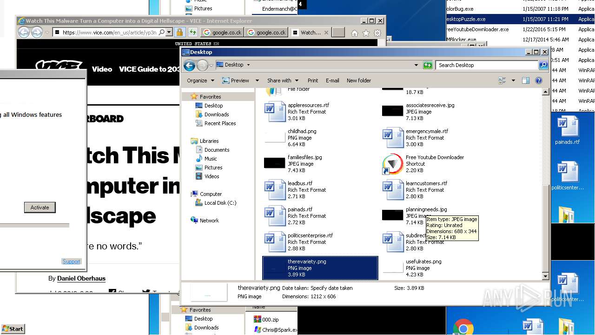Open Desktop breadcrumb arrow in address bar
The image size is (595, 335).
tap(248, 65)
